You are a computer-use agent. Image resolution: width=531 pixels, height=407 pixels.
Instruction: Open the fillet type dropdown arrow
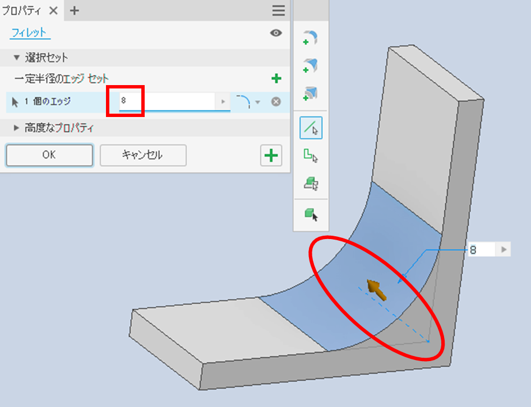pyautogui.click(x=258, y=102)
